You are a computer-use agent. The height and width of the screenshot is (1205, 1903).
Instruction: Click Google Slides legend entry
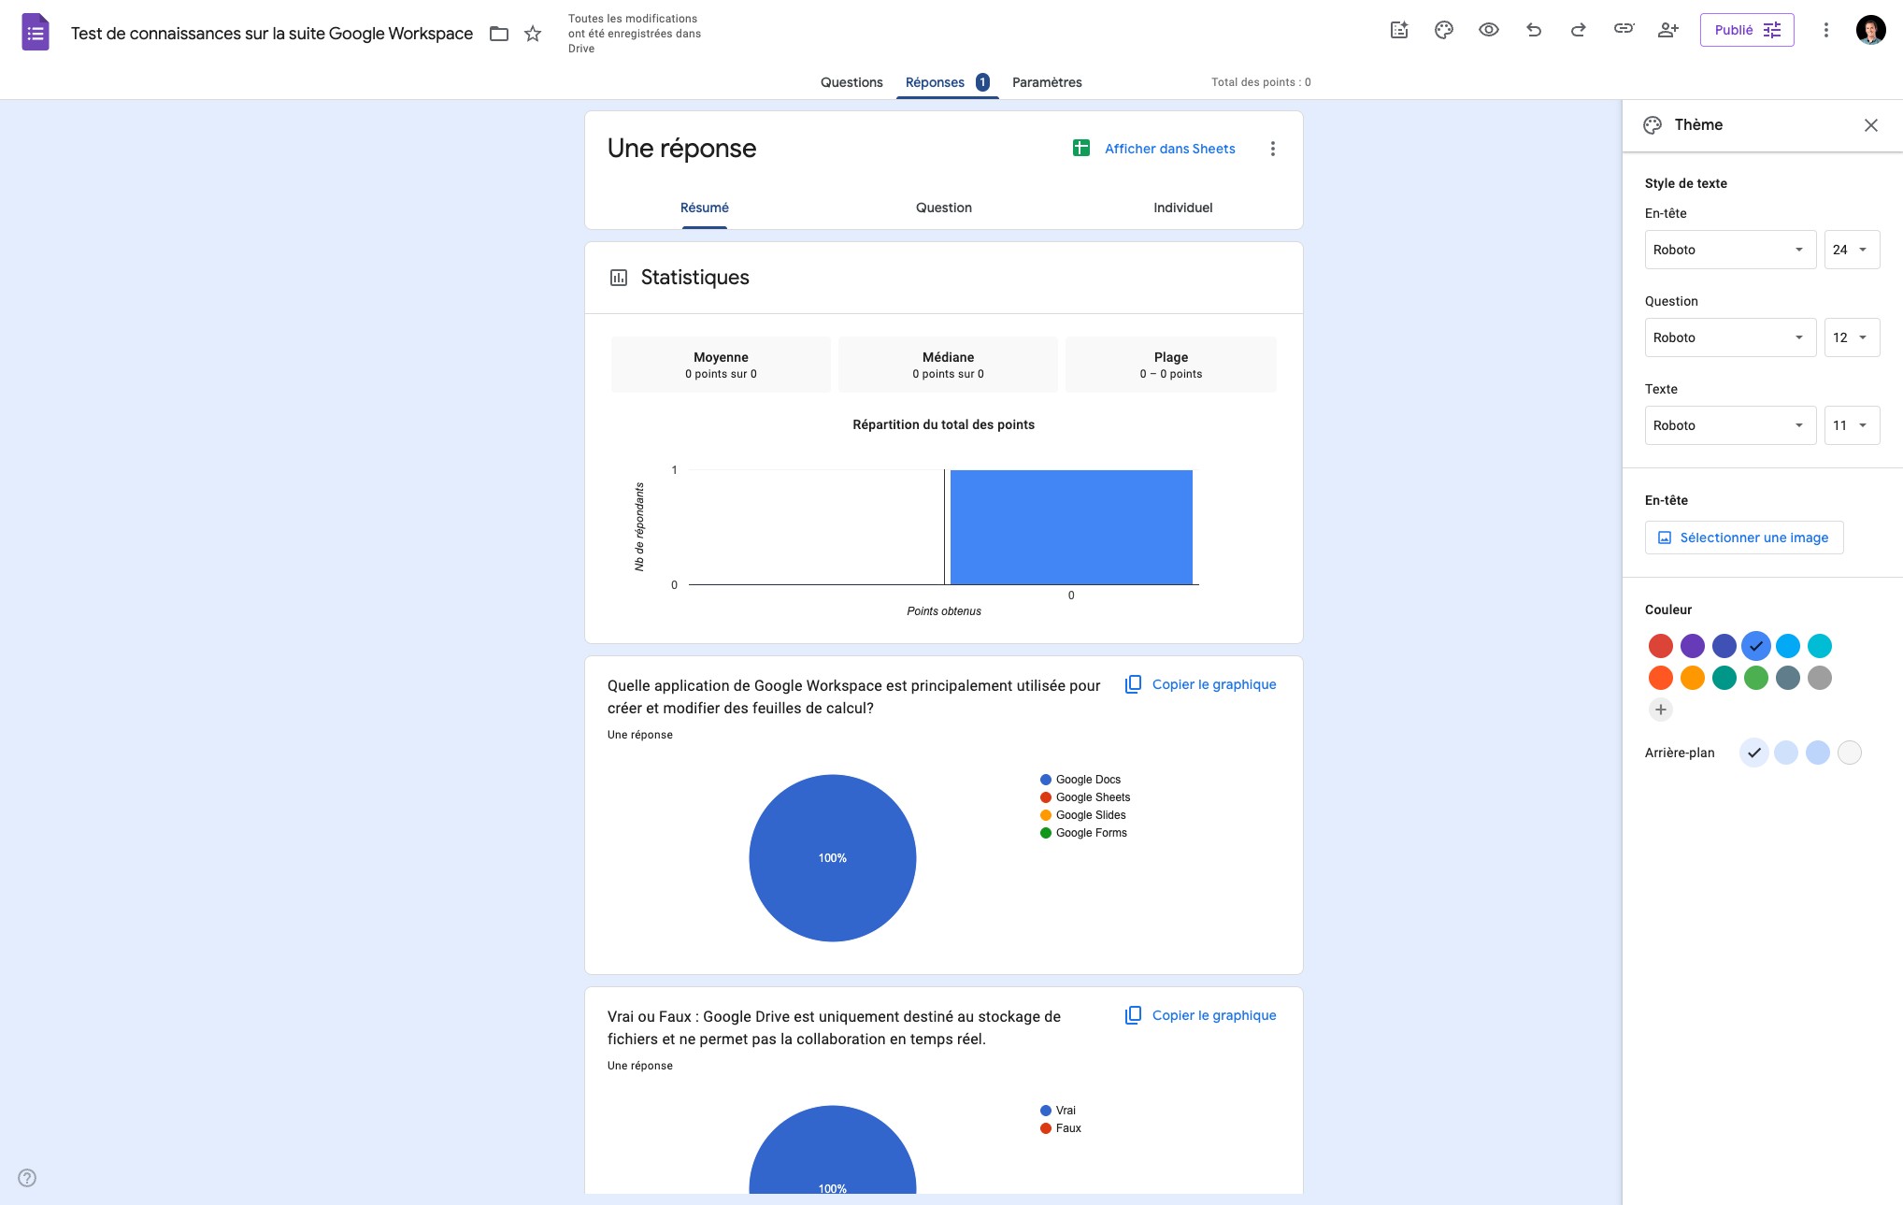[x=1083, y=815]
